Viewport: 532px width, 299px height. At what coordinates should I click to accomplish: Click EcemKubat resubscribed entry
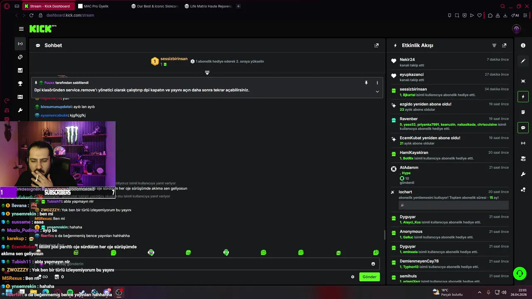point(451,140)
